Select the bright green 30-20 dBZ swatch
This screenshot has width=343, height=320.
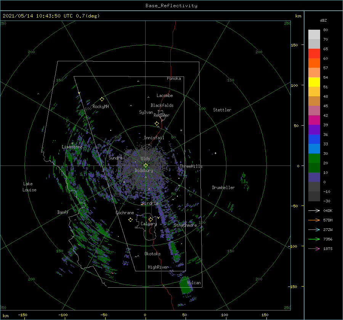(x=314, y=158)
